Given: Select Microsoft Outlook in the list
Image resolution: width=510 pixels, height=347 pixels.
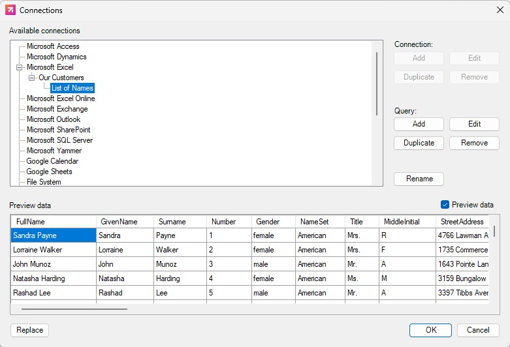Looking at the screenshot, I should [54, 119].
